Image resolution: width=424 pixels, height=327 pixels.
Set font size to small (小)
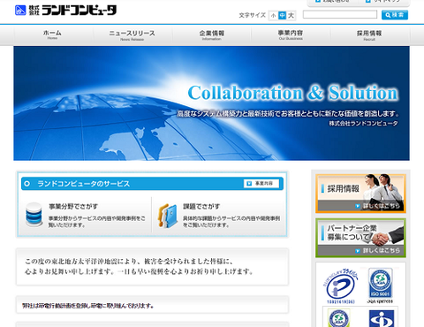click(x=274, y=15)
